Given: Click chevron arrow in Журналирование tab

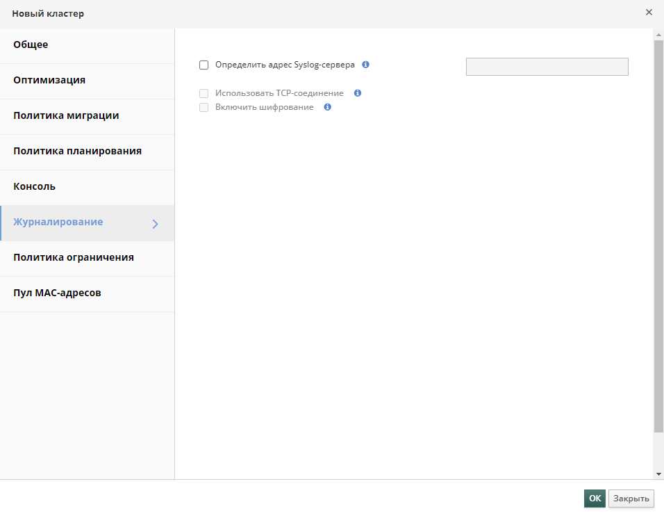Looking at the screenshot, I should (x=156, y=224).
